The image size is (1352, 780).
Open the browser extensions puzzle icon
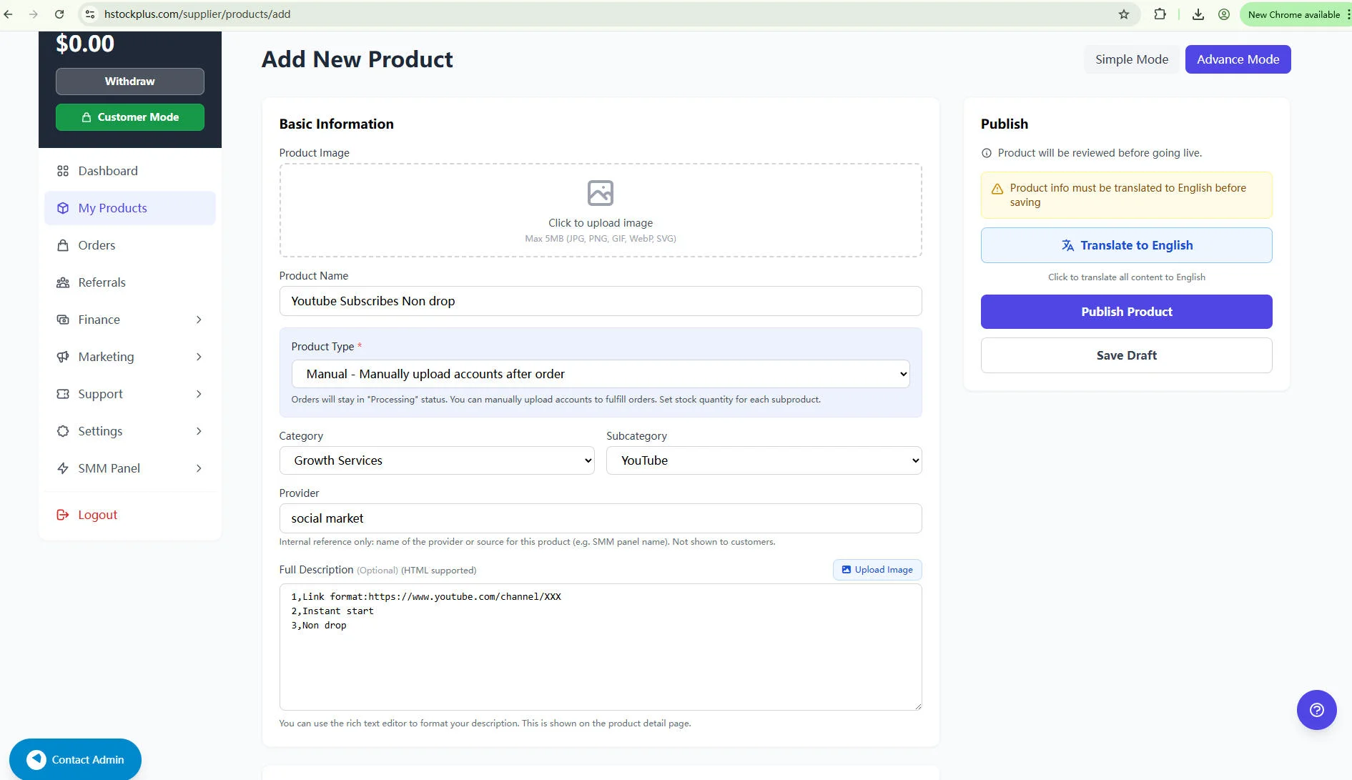point(1160,14)
